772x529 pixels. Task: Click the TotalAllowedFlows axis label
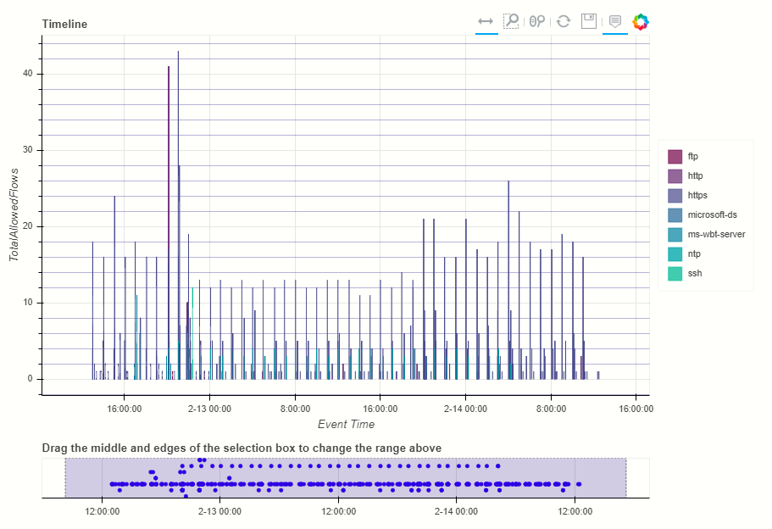pyautogui.click(x=14, y=214)
